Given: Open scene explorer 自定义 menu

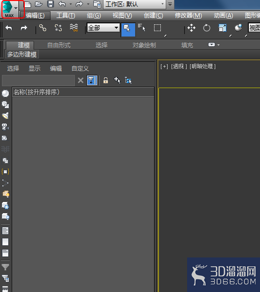Looking at the screenshot, I should click(x=80, y=68).
